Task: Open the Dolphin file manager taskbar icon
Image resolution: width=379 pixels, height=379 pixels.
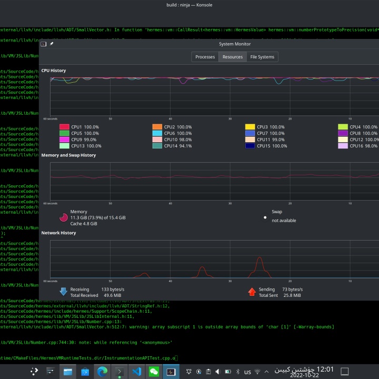Action: pyautogui.click(x=68, y=372)
